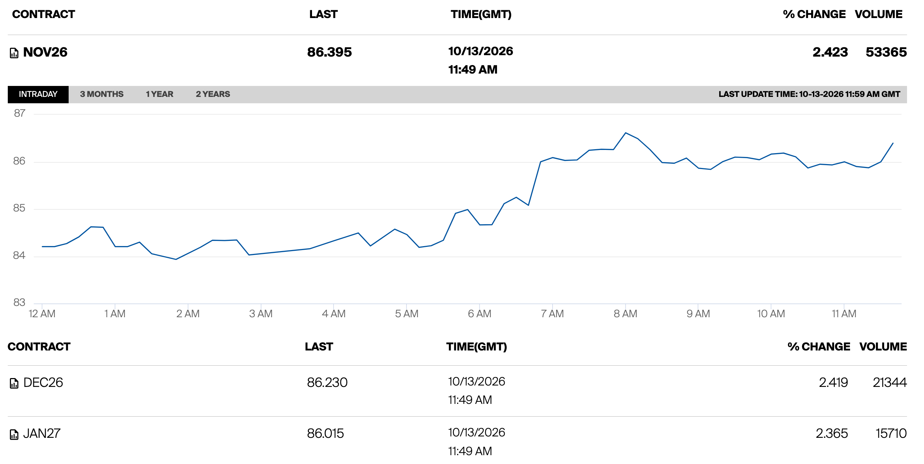Click the NOV26 contract name
Screen dimensions: 924x464
45,52
